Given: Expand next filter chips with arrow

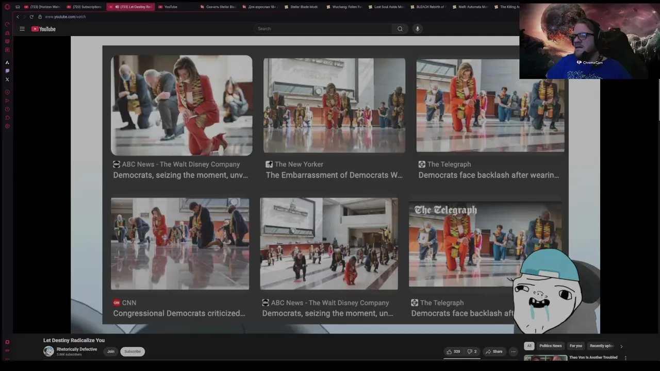Looking at the screenshot, I should (x=621, y=346).
